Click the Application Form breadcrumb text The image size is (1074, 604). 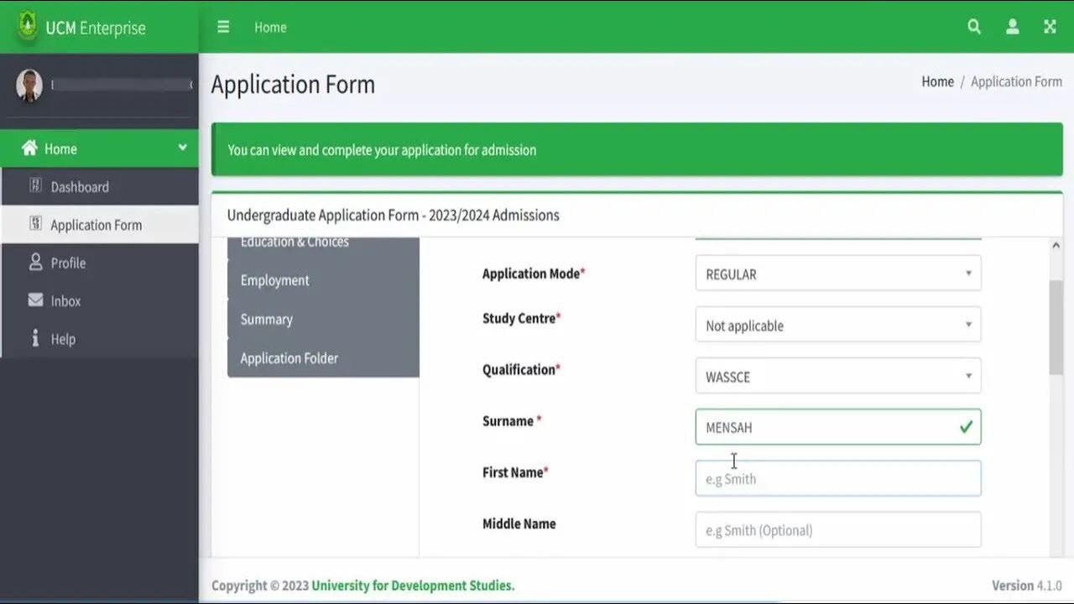[x=1016, y=81]
